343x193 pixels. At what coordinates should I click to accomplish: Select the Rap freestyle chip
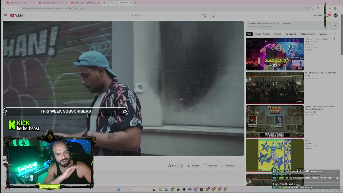point(290,34)
